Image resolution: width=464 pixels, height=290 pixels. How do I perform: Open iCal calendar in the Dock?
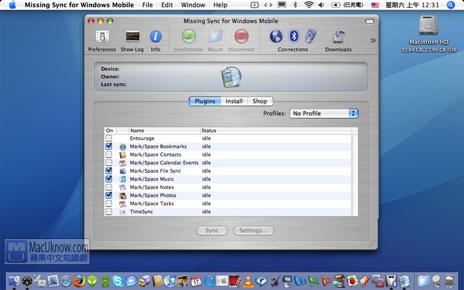point(196,281)
